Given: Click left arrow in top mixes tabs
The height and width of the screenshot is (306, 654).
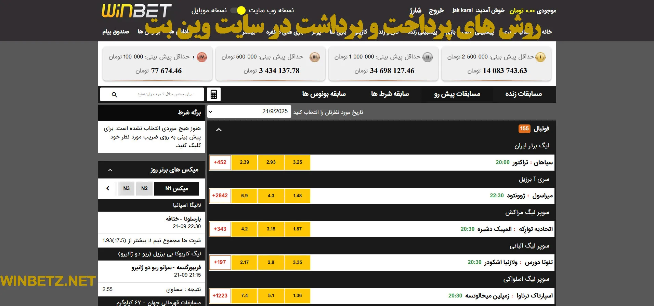Looking at the screenshot, I should click(108, 188).
